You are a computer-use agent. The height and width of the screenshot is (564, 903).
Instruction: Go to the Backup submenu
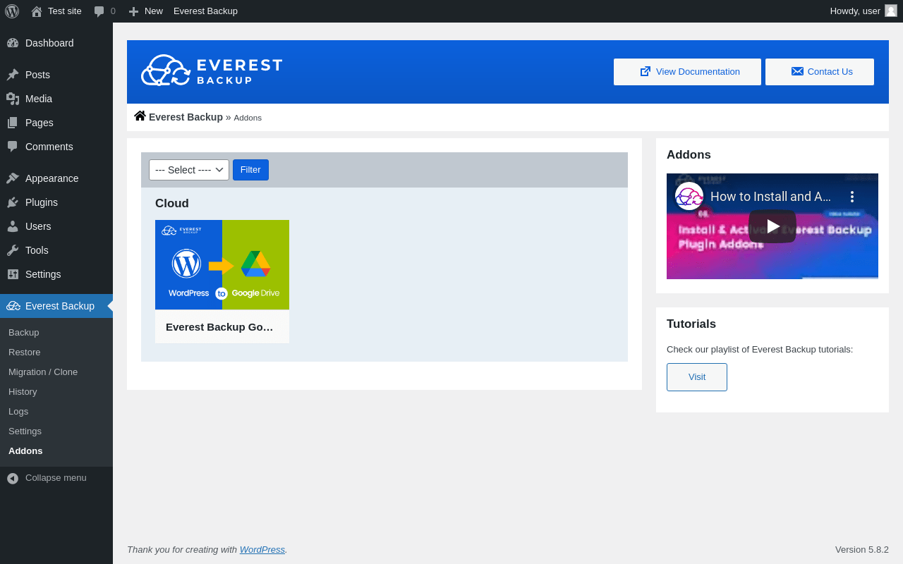pos(56,332)
